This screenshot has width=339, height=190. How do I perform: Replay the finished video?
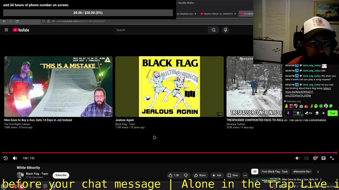(6, 158)
